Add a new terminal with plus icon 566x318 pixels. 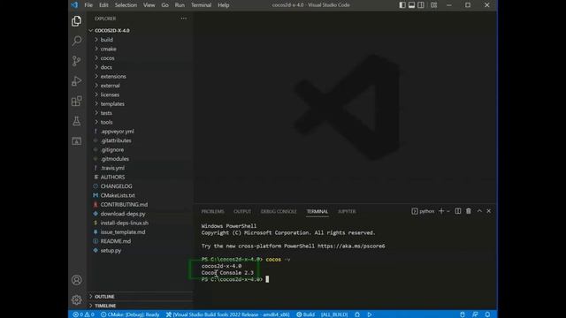[x=441, y=211]
